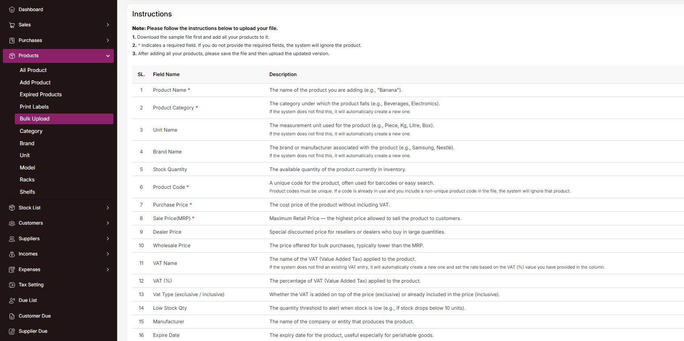
Task: Collapse the Products menu chevron
Action: point(108,56)
